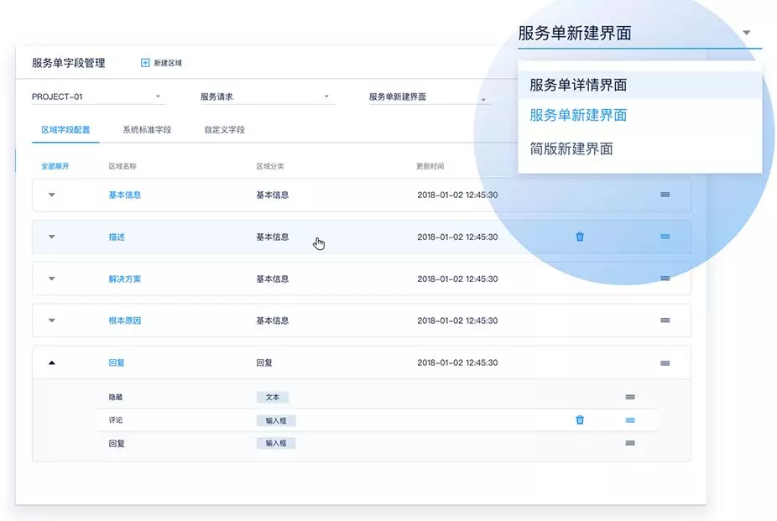Switch to the 系统标准字段 tab
The width and height of the screenshot is (777, 521).
click(x=147, y=130)
